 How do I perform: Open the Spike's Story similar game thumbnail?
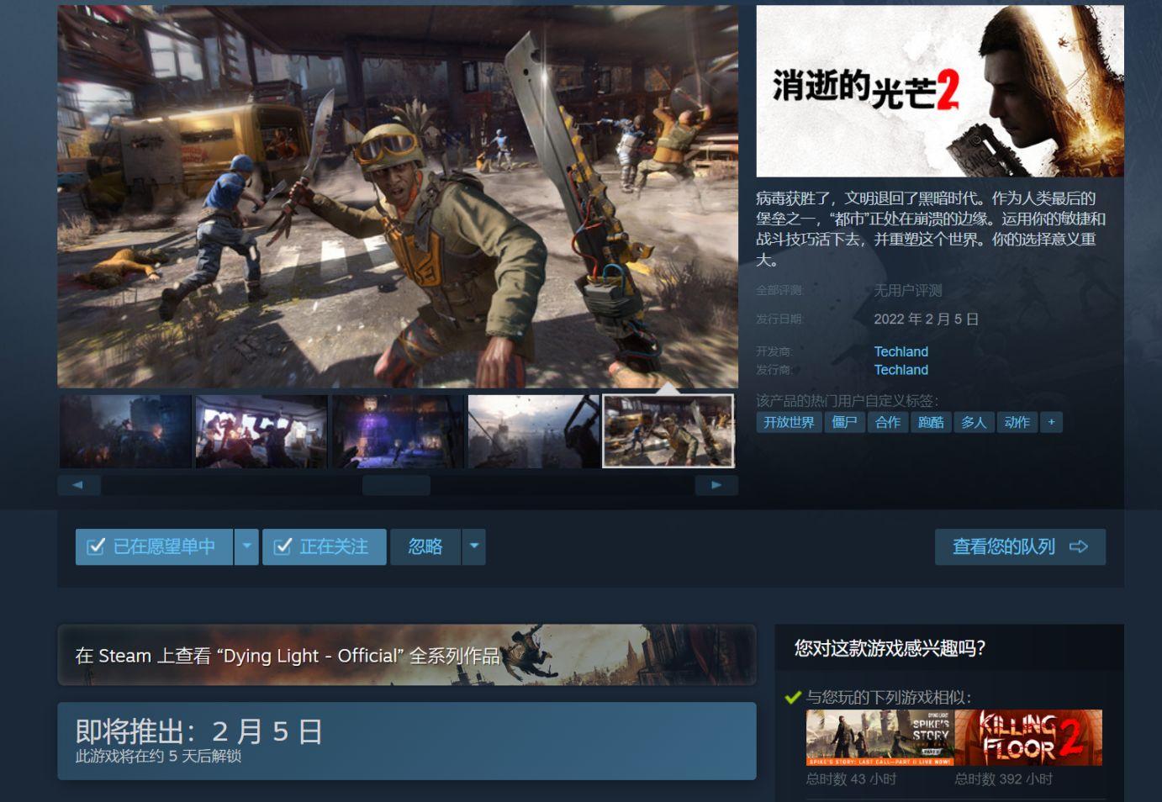click(879, 737)
